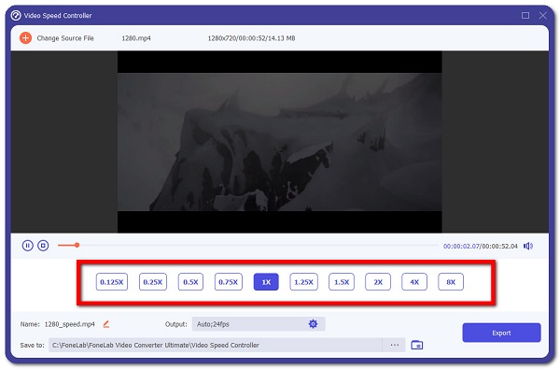Edit output file name with pencil icon

(106, 324)
